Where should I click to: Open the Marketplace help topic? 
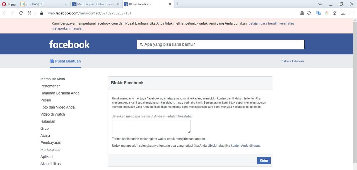tap(50, 150)
